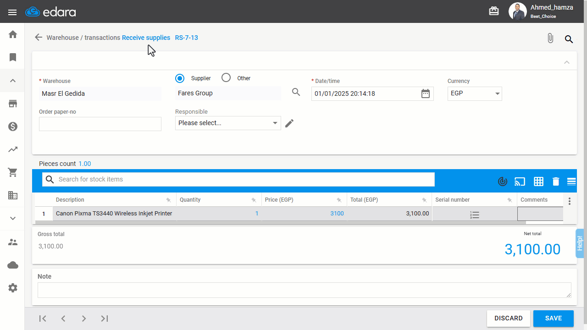Go to Home in sidebar
The height and width of the screenshot is (330, 587).
click(13, 34)
